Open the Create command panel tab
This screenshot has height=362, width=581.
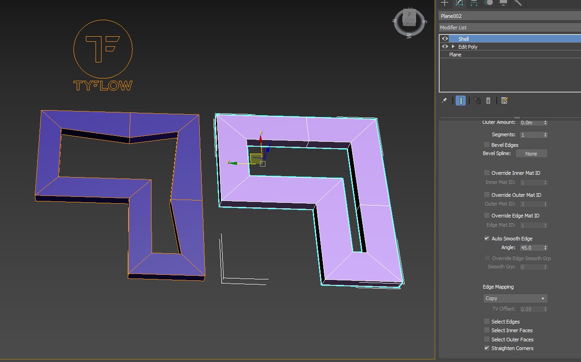click(x=444, y=3)
